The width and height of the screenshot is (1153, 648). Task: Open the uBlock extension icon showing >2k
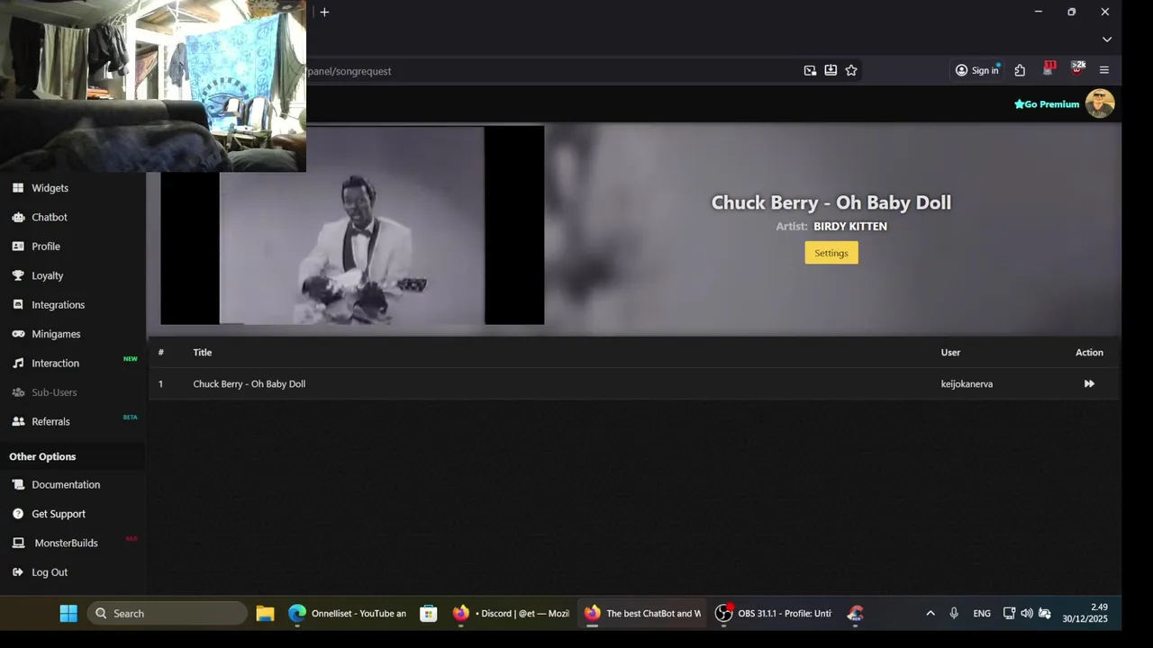click(1077, 68)
